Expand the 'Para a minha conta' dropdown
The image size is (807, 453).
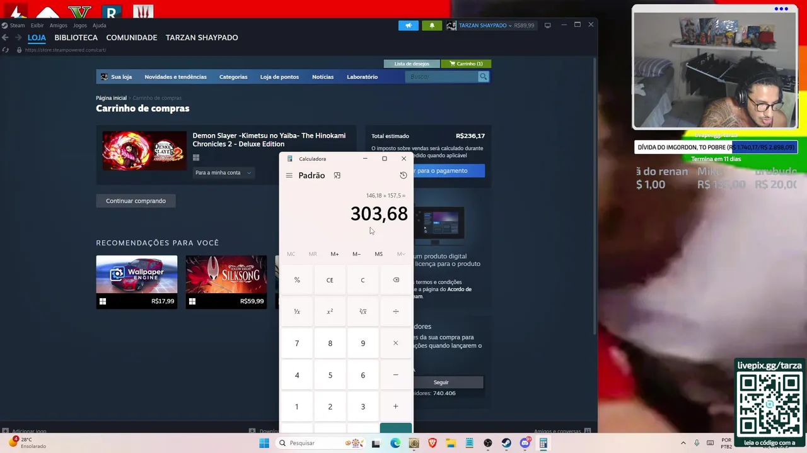coord(223,172)
